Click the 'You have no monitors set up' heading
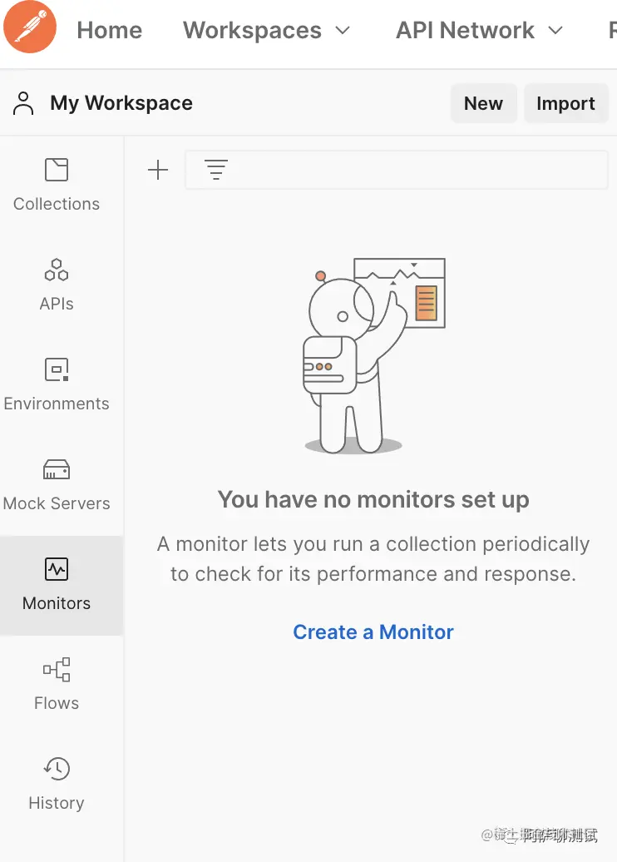The image size is (617, 862). click(x=373, y=500)
